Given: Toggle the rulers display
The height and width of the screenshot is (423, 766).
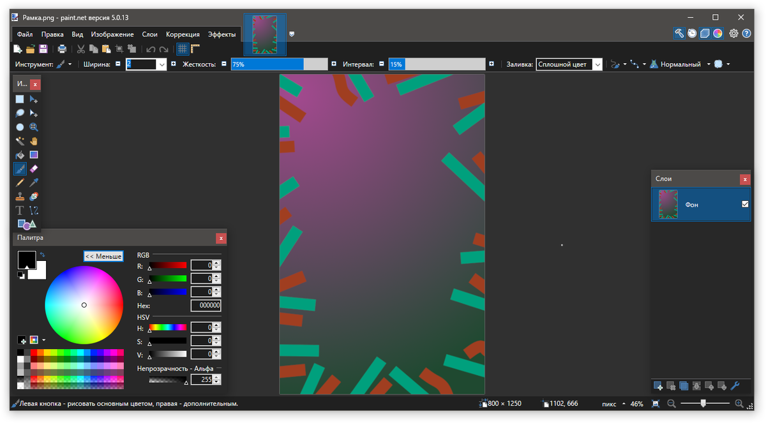Looking at the screenshot, I should (x=195, y=48).
